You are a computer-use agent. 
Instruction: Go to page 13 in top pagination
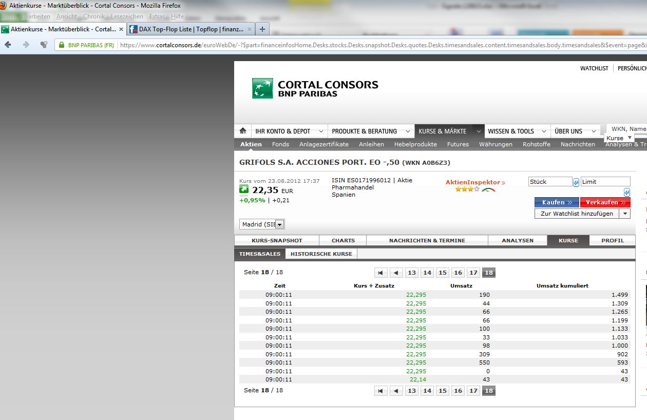411,273
